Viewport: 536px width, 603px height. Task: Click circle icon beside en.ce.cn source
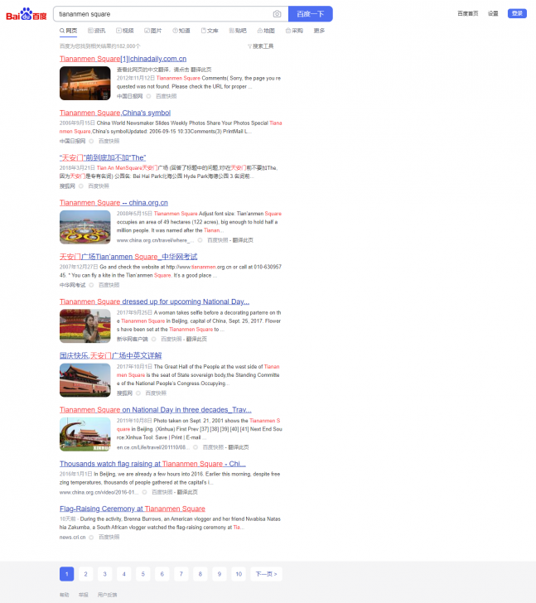coord(196,447)
